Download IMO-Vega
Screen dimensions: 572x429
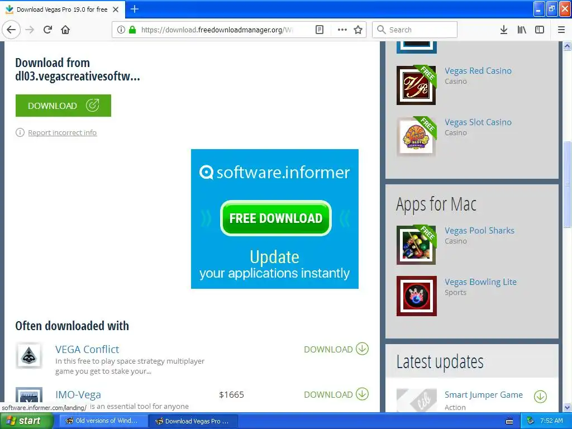(336, 394)
